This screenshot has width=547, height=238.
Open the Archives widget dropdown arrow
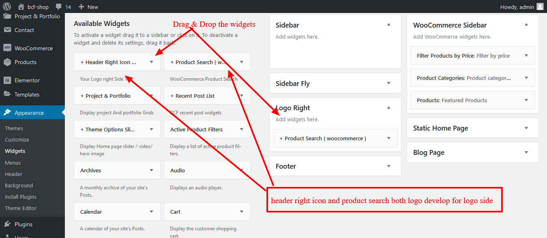click(152, 170)
